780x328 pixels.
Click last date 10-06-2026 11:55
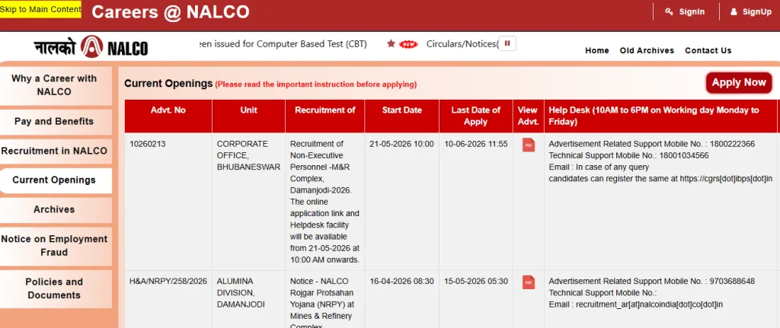pyautogui.click(x=476, y=144)
